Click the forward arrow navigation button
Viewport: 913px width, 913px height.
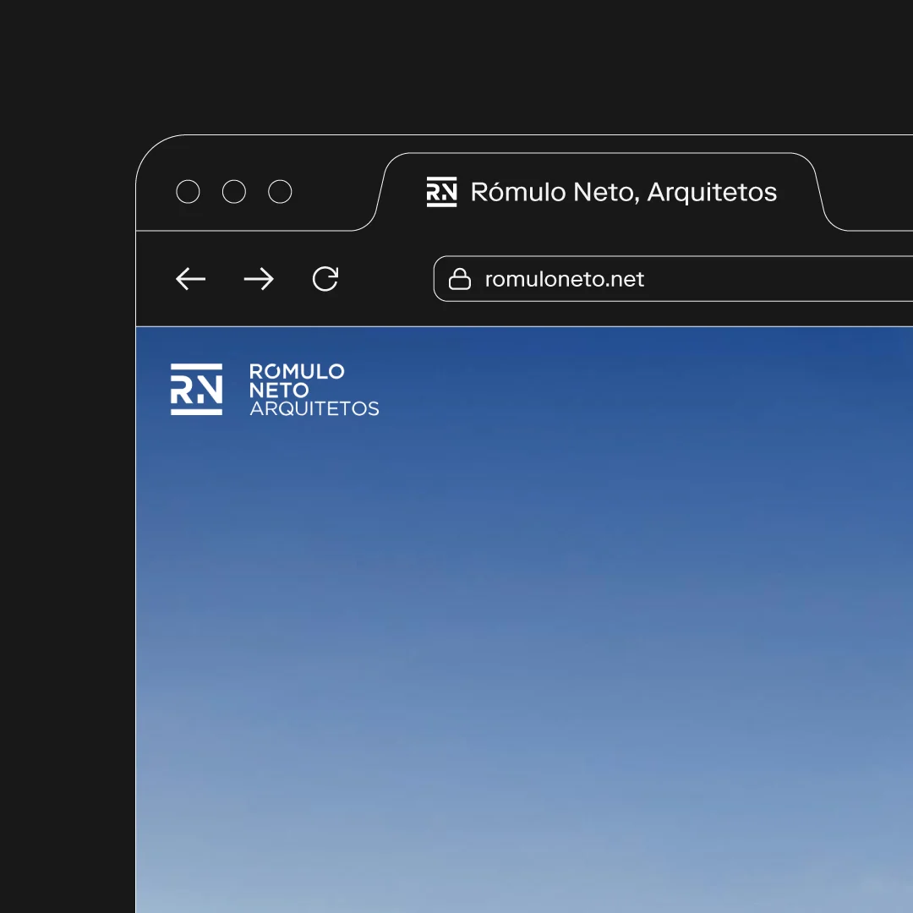click(x=259, y=279)
